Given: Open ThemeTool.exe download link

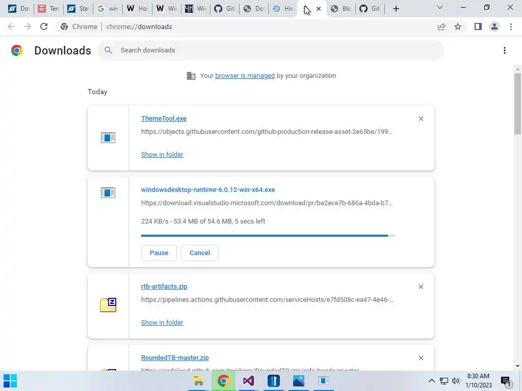Looking at the screenshot, I should pos(164,118).
